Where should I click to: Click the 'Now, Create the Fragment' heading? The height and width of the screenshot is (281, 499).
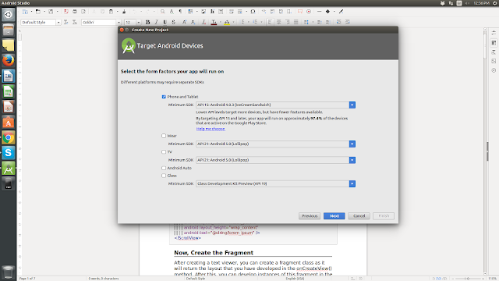click(x=214, y=253)
